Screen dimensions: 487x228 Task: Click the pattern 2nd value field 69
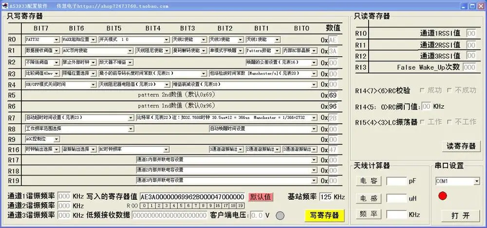(x=333, y=95)
